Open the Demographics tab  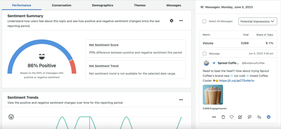coord(103,5)
